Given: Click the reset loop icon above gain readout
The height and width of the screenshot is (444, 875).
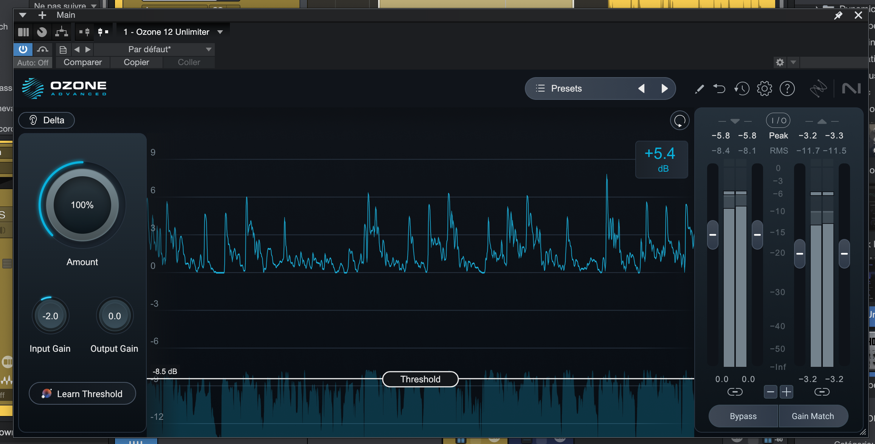Looking at the screenshot, I should coord(680,121).
